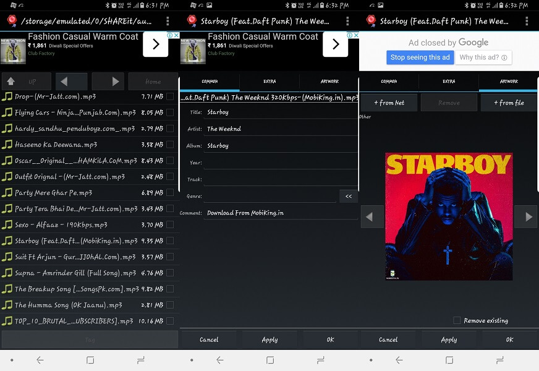Screen dimensions: 539x371
Task: Go up one folder with the UP button
Action: click(27, 82)
